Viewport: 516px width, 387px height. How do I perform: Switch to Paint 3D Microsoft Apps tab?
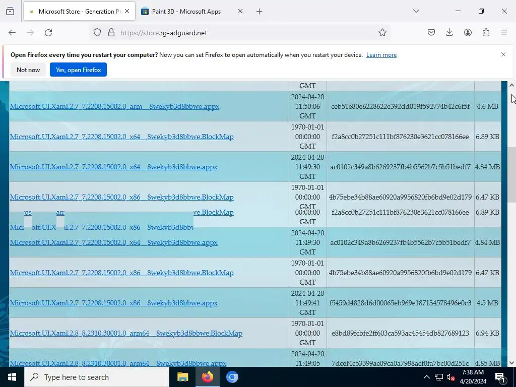[191, 11]
